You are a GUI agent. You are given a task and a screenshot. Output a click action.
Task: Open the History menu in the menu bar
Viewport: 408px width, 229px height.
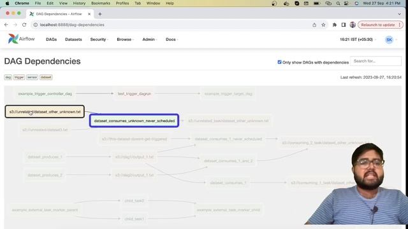coord(79,3)
